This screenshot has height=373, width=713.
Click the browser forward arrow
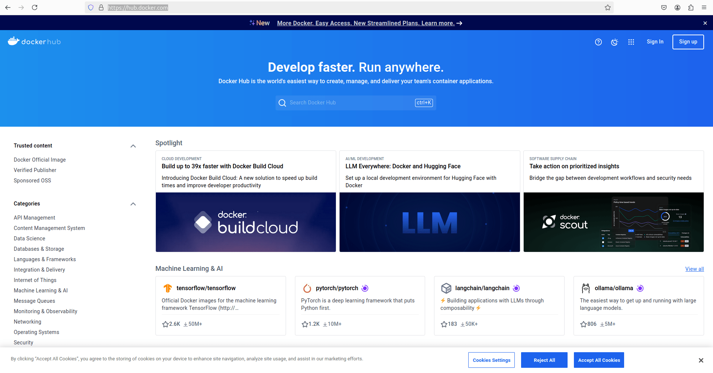tap(21, 7)
